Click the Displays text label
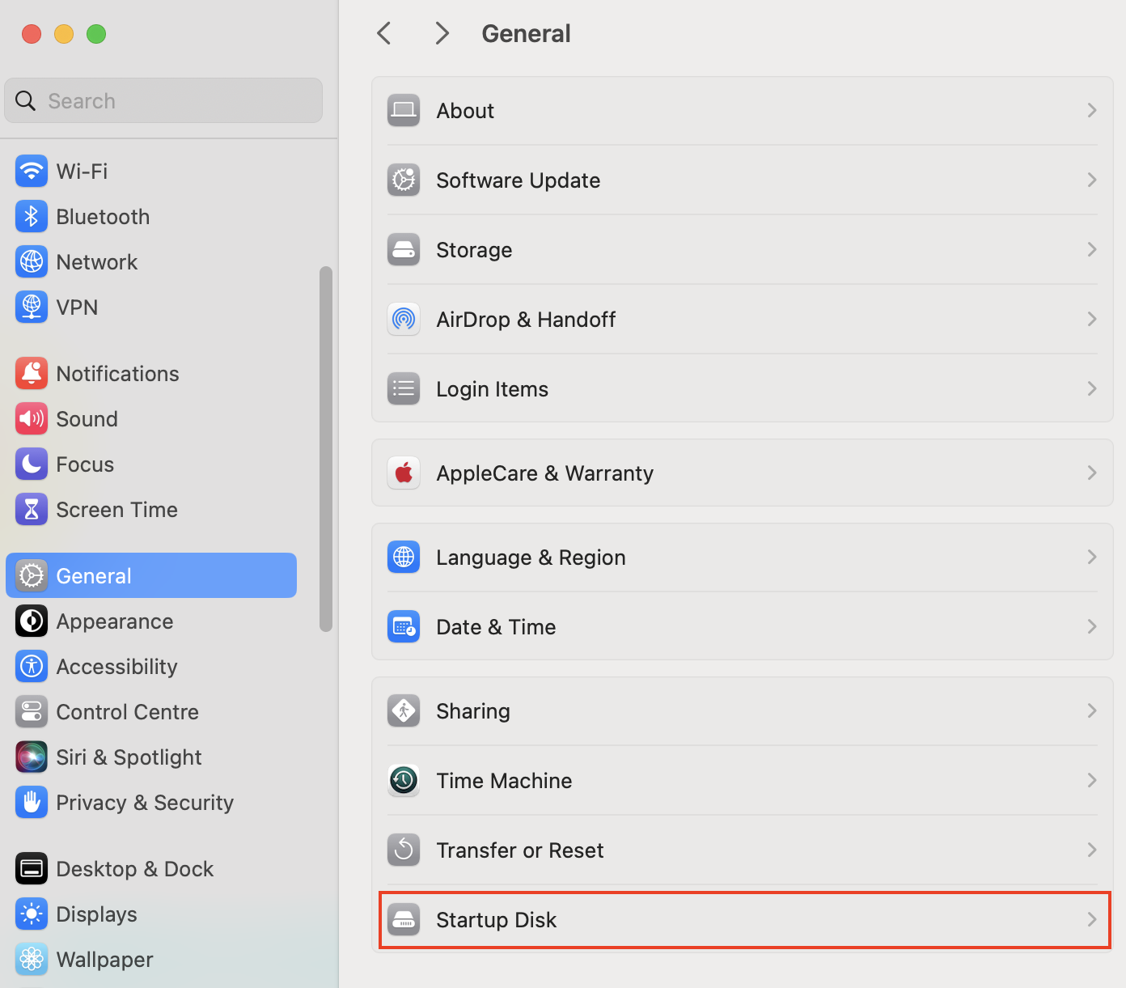Viewport: 1126px width, 988px height. pyautogui.click(x=97, y=914)
